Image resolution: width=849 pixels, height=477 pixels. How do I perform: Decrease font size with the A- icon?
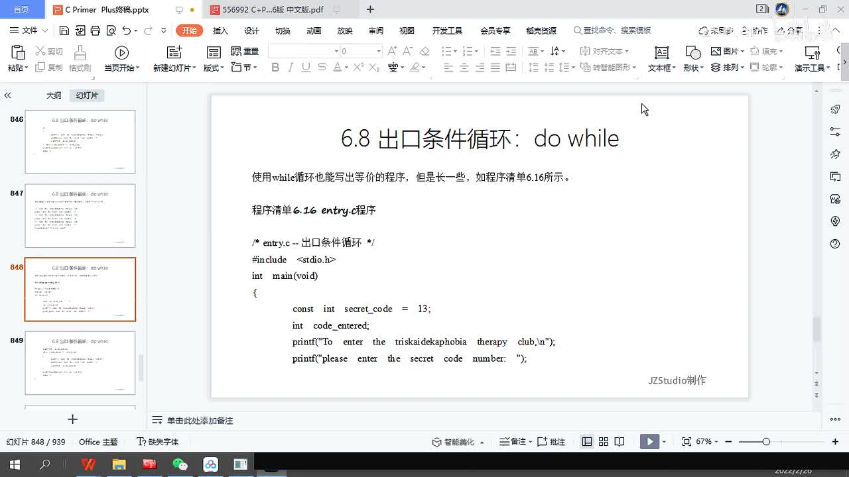tap(409, 51)
